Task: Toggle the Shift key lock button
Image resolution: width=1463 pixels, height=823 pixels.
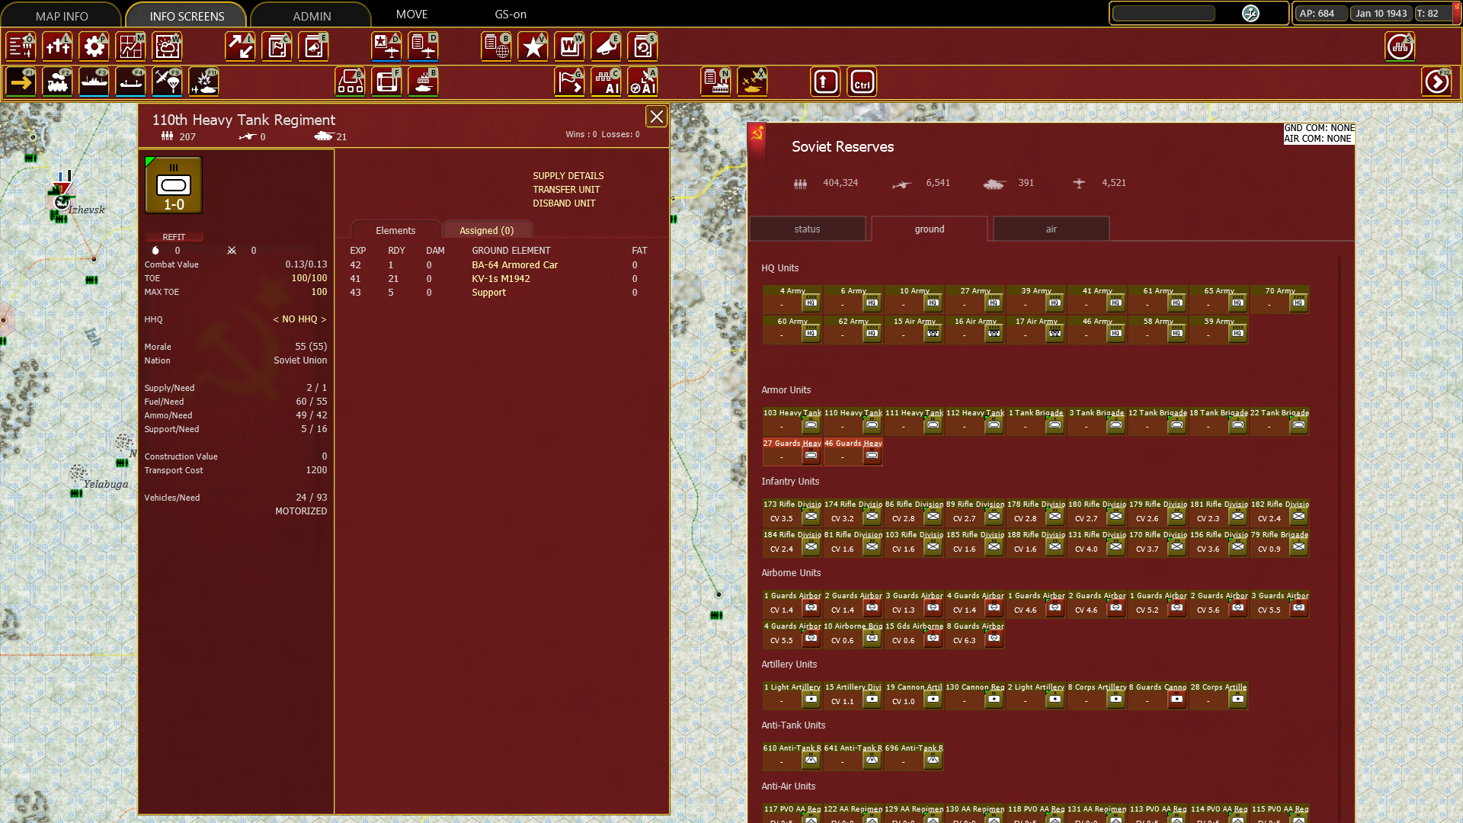Action: pyautogui.click(x=825, y=82)
